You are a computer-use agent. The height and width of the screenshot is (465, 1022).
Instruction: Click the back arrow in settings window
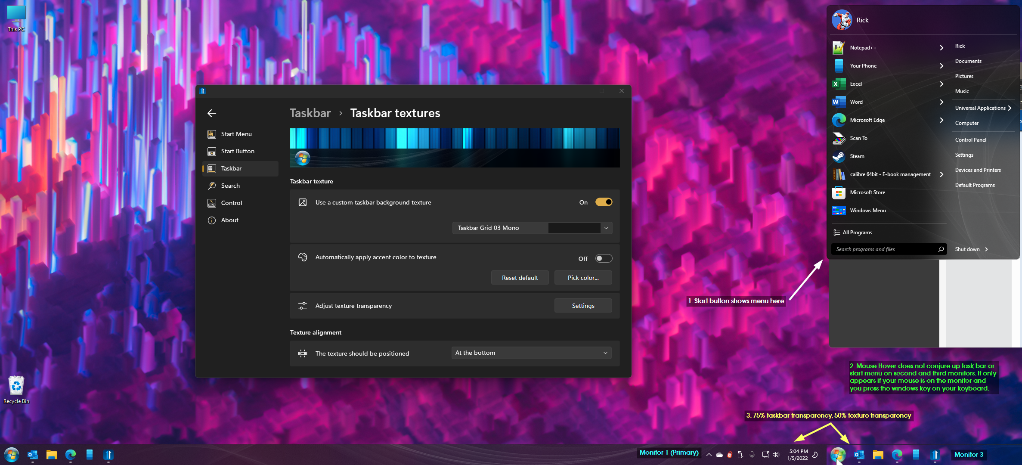click(212, 113)
